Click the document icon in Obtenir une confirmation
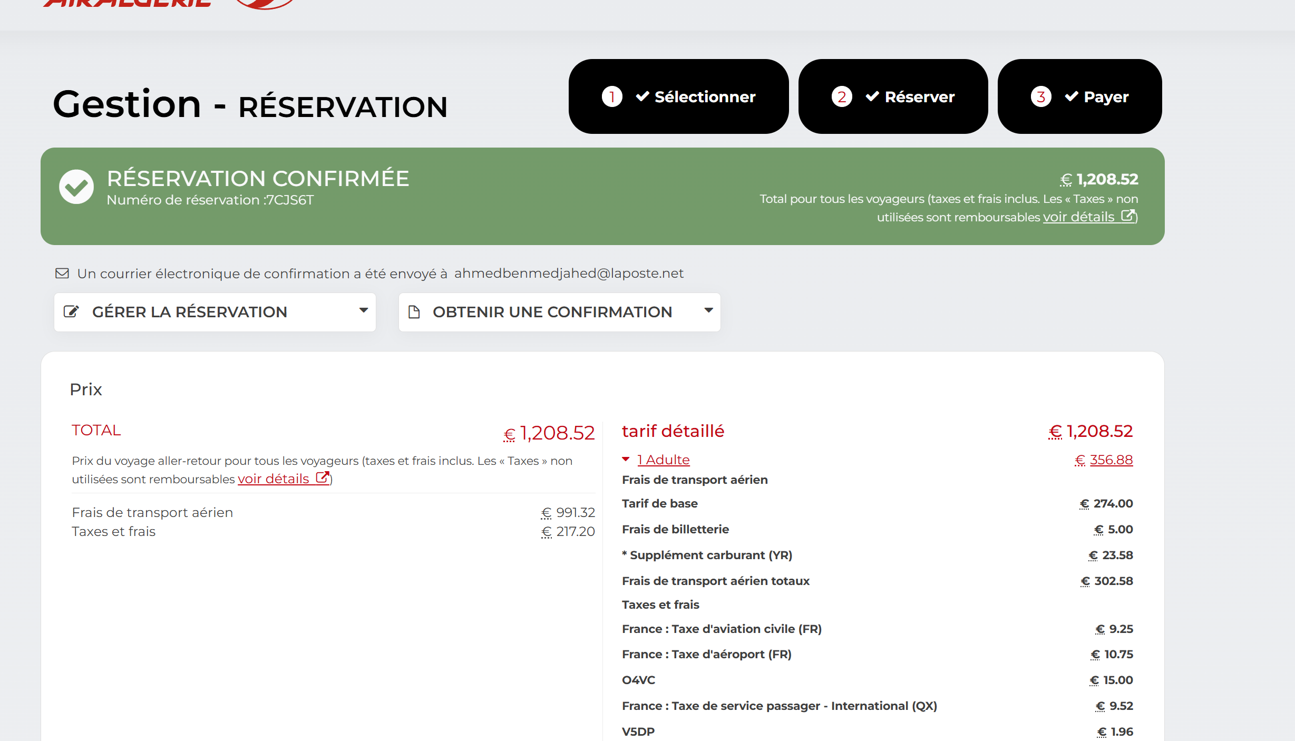 pyautogui.click(x=414, y=311)
